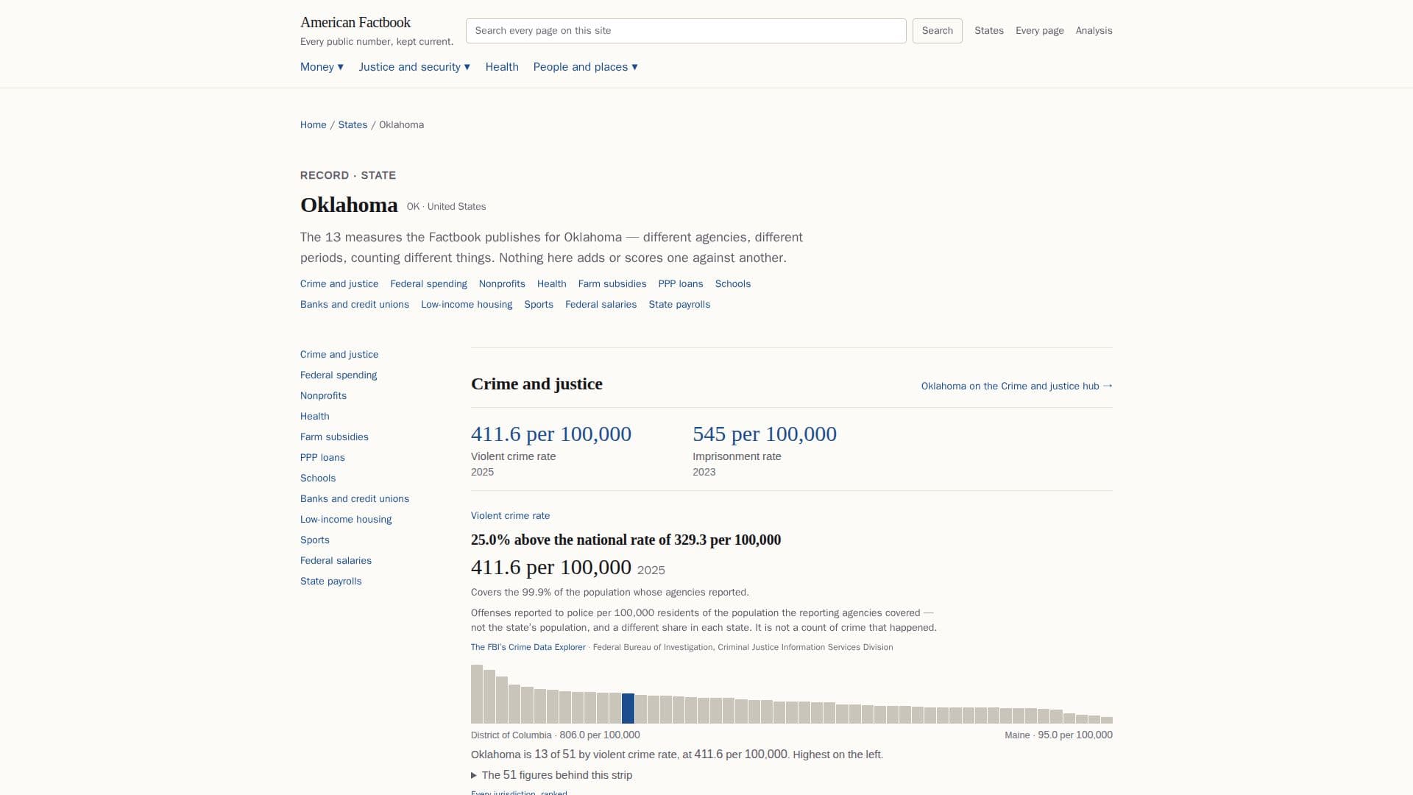Open Federal spending link under the intro

(428, 284)
